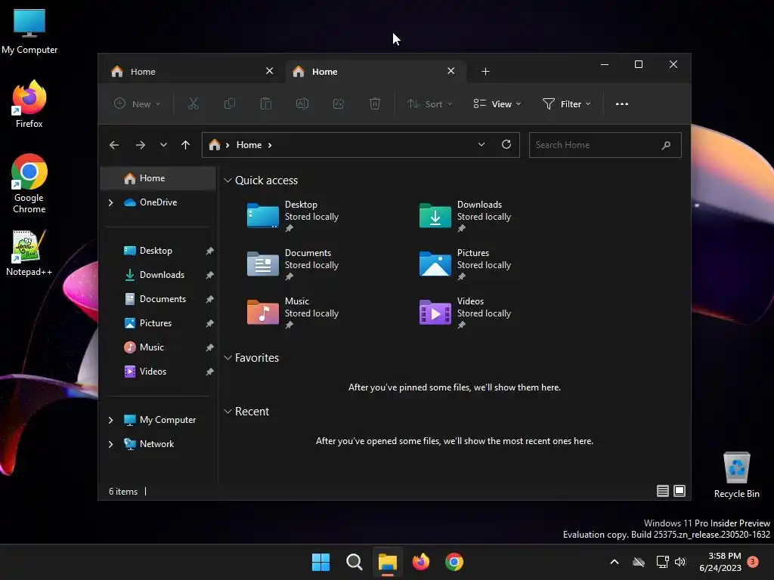Switch to details view in status bar
Viewport: 774px width, 580px height.
click(x=662, y=491)
